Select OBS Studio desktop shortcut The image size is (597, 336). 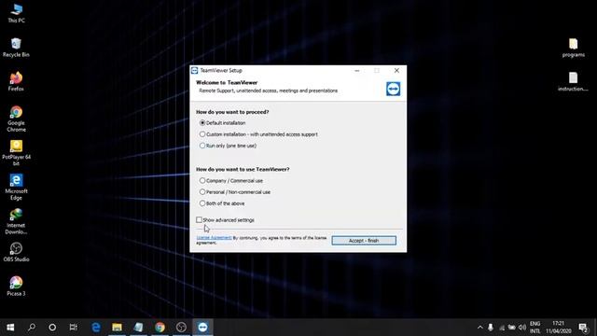16,252
